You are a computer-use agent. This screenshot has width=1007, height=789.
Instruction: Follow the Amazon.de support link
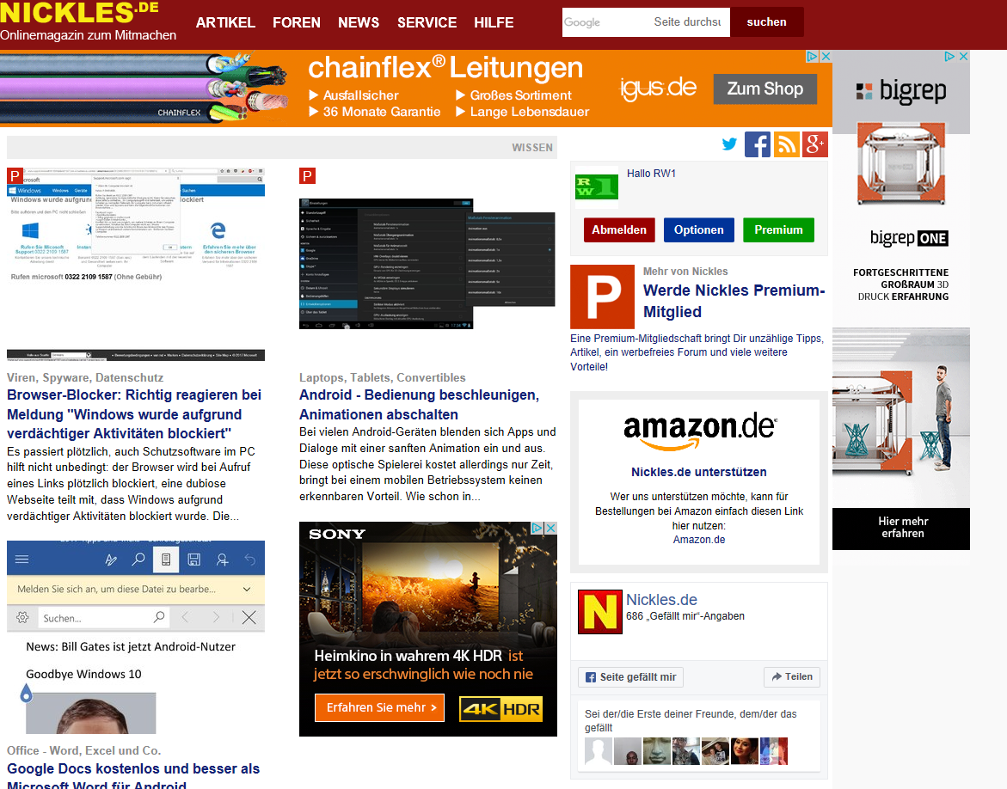tap(699, 540)
